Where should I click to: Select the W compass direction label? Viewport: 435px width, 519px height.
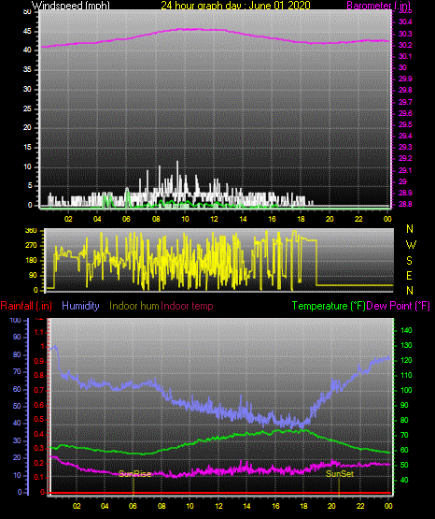click(x=411, y=245)
